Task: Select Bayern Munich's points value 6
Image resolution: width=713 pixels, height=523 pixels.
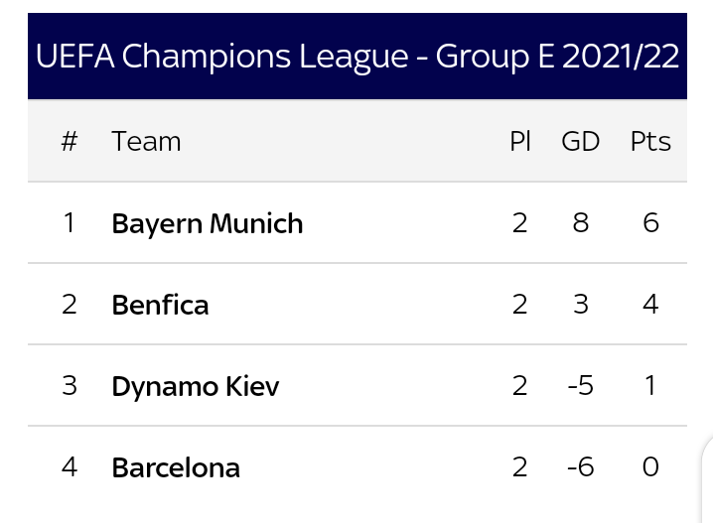Action: click(x=650, y=223)
